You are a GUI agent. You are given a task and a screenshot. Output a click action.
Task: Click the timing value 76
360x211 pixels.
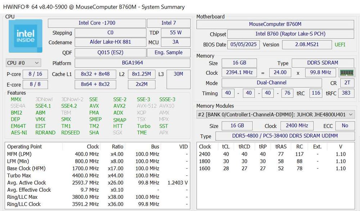pyautogui.click(x=287, y=93)
